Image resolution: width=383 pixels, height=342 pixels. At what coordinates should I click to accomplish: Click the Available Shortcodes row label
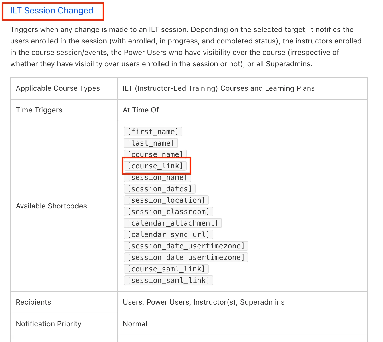tap(51, 206)
